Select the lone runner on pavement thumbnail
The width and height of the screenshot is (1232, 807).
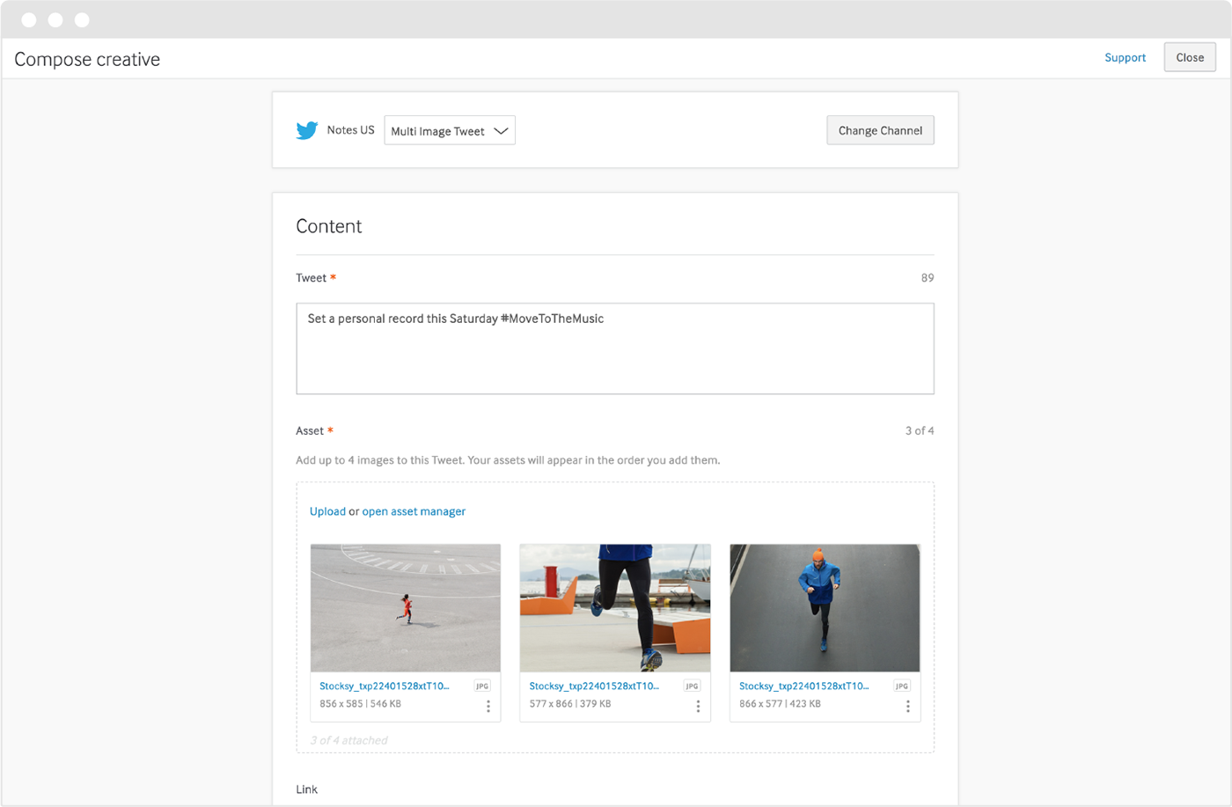coord(406,608)
